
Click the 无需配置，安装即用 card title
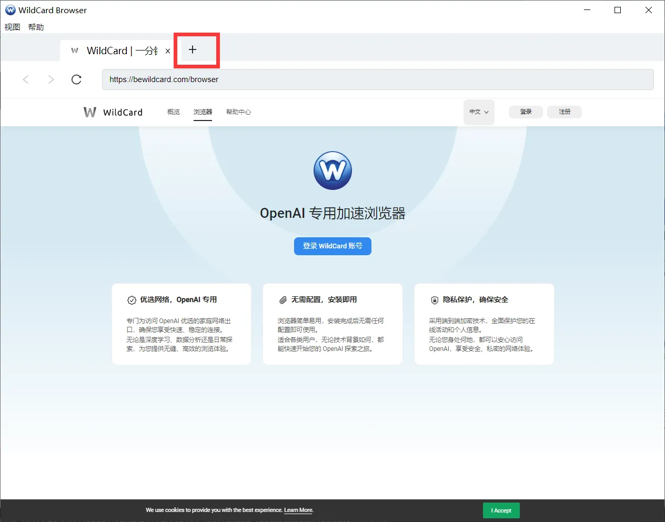(x=324, y=300)
